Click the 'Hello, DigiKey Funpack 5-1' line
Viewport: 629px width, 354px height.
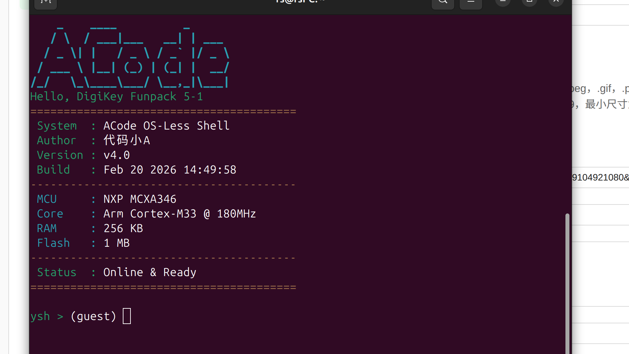pyautogui.click(x=116, y=97)
